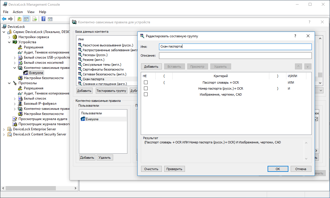Open the Help toolbar icon
Viewport: 330px width, 198px height.
tap(43, 19)
